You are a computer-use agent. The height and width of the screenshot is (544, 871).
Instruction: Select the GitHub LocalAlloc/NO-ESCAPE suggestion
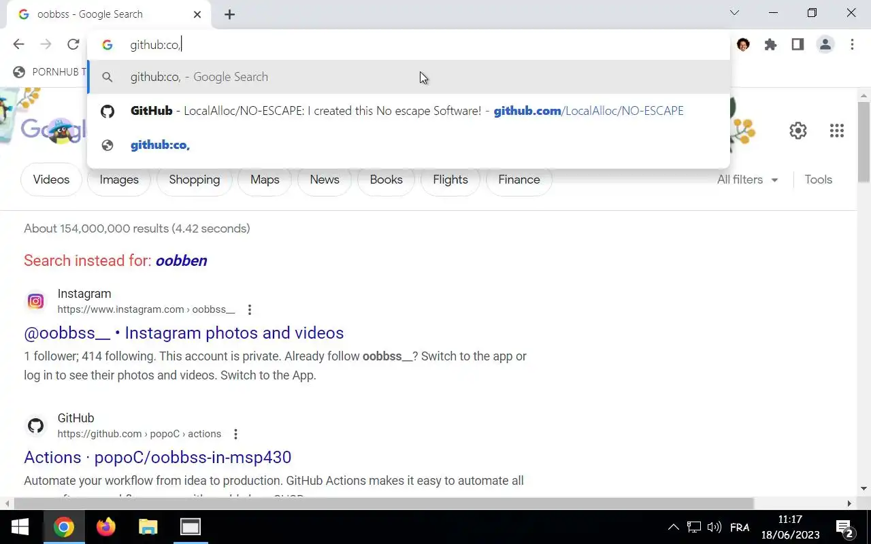(408, 111)
